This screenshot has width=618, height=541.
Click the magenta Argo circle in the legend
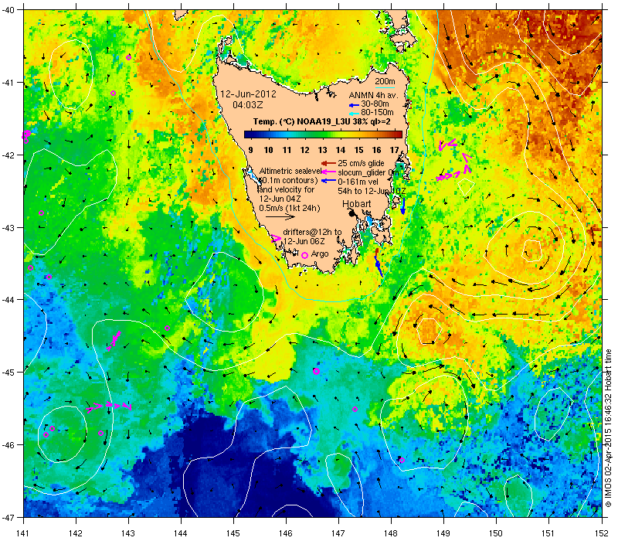[304, 256]
